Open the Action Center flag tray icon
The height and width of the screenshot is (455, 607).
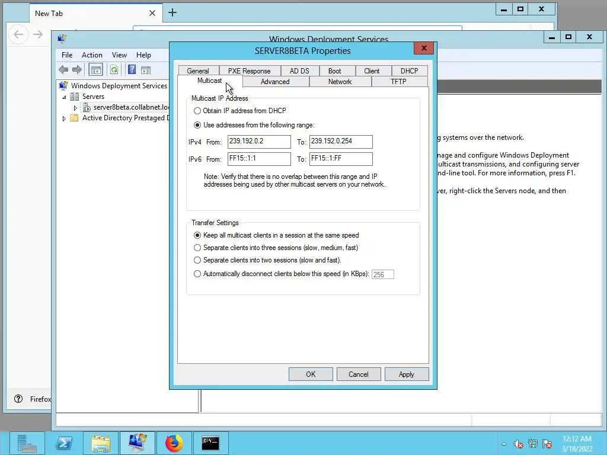pos(547,444)
